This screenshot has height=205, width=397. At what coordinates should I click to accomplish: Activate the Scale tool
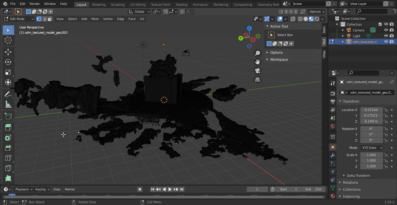tap(8, 72)
